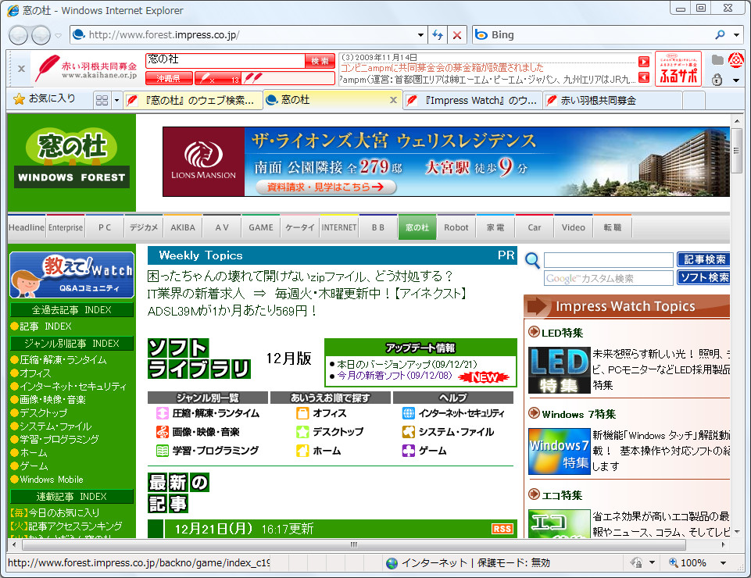Click the 圧縮・解凍・ランタイム category icon

(163, 412)
